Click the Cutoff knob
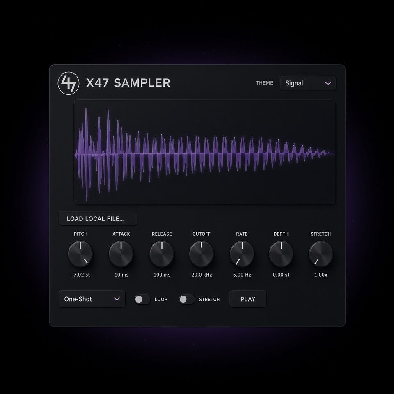Image resolution: width=394 pixels, height=394 pixels. pos(201,254)
